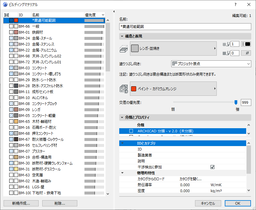Image resolution: width=256 pixels, height=210 pixels.
Task: Click the fill icon of 金属-ステンレス row
Action: [x=11, y=44]
